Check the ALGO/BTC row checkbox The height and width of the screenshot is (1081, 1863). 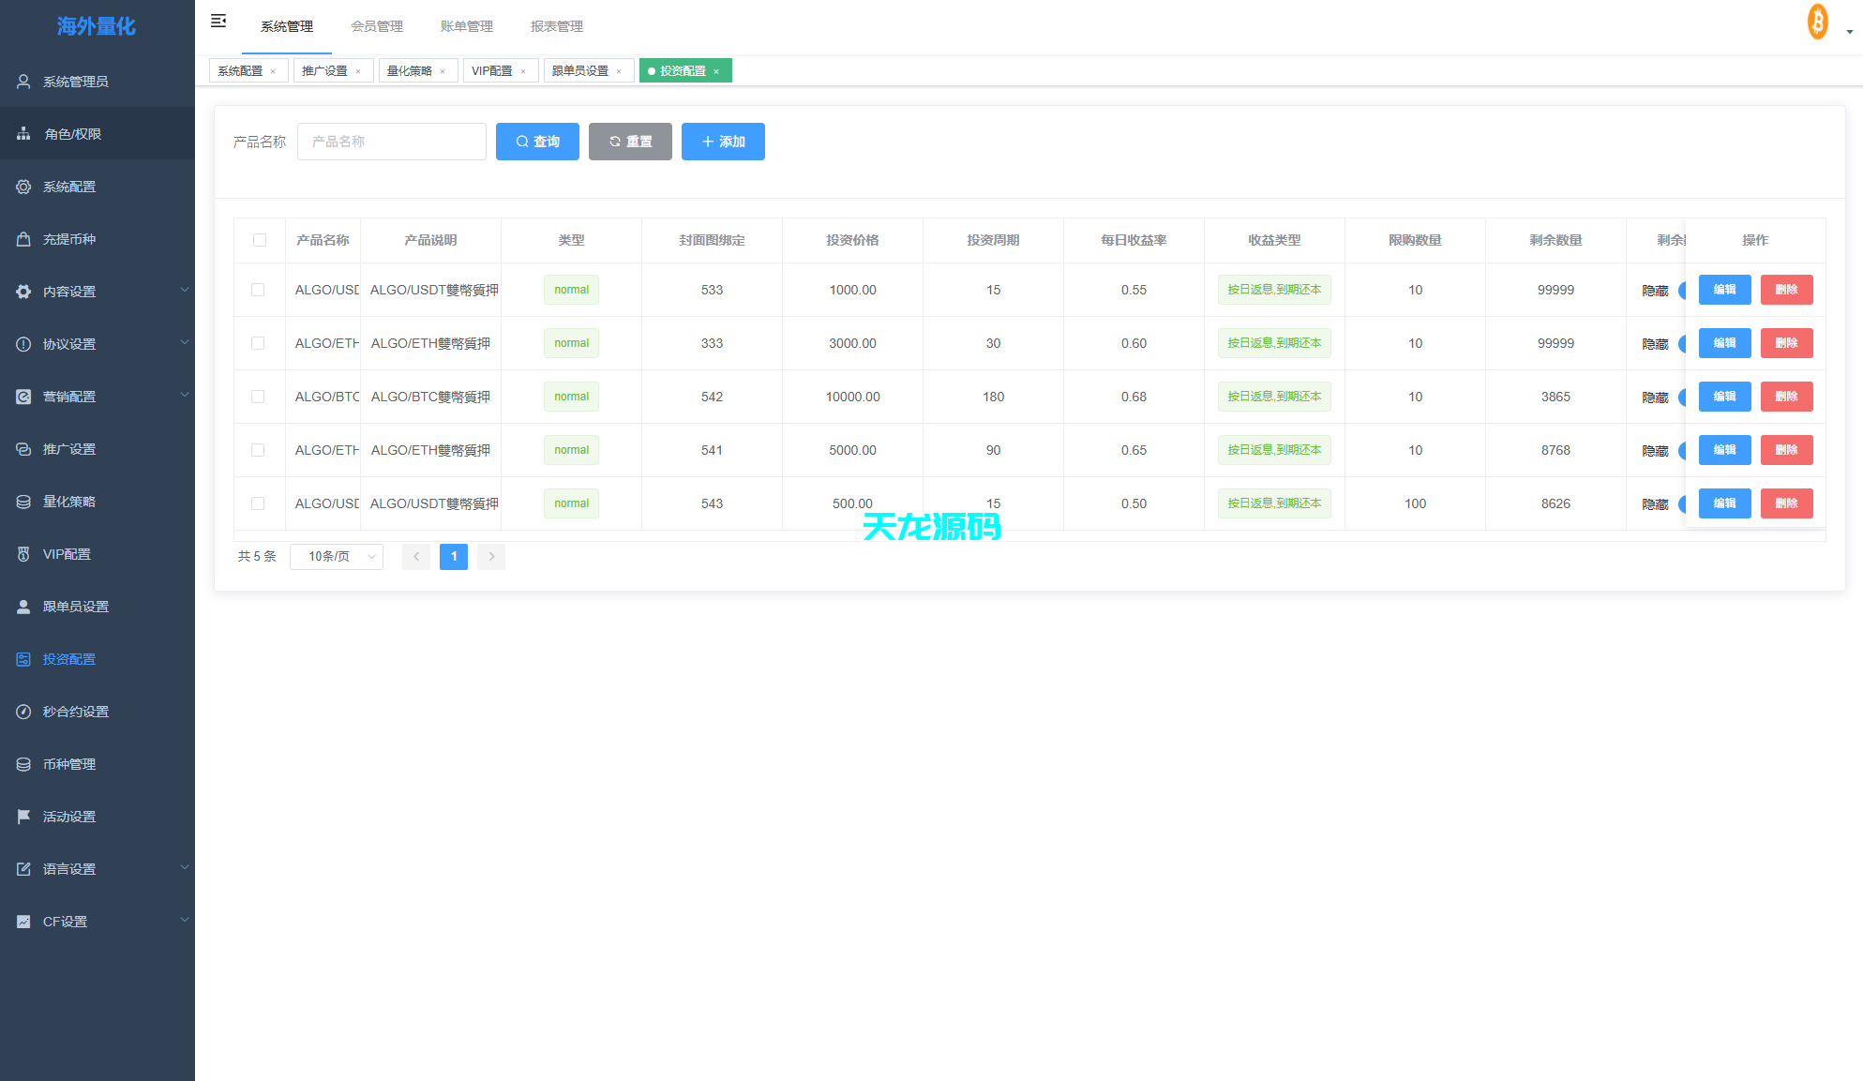(258, 397)
